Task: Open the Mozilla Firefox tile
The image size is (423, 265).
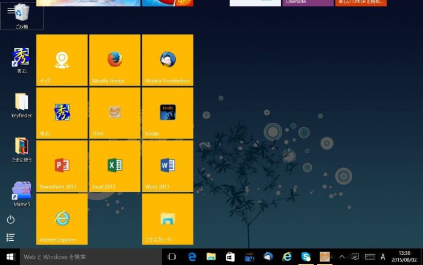Action: click(115, 60)
